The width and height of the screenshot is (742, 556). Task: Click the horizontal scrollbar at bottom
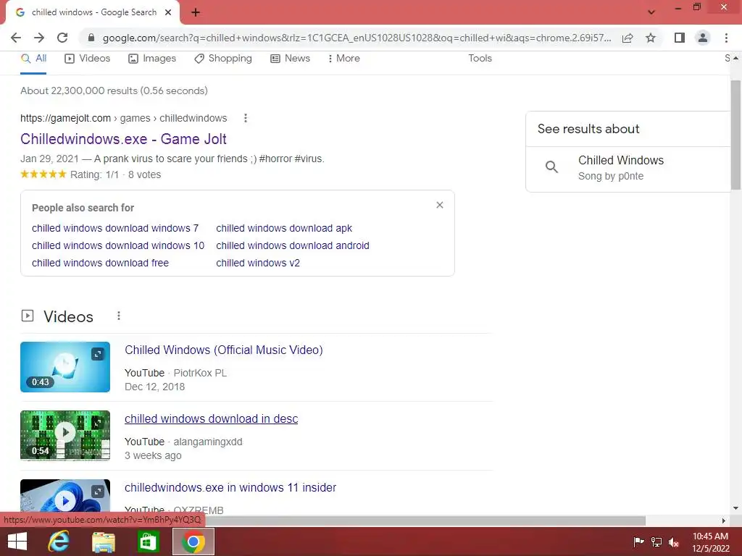click(x=423, y=521)
